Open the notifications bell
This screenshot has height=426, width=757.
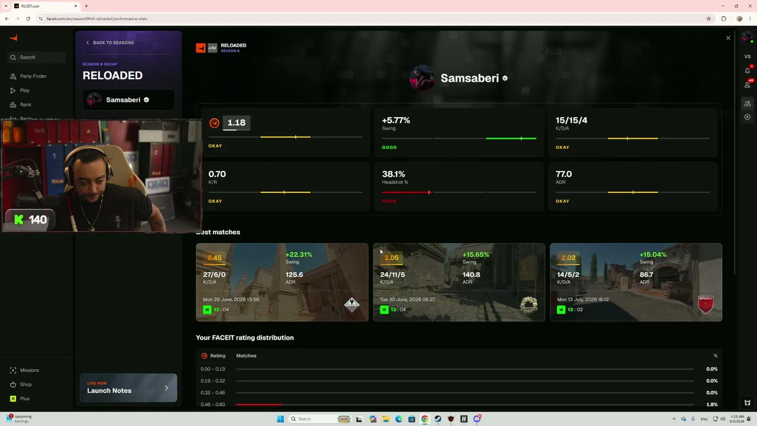pos(748,70)
